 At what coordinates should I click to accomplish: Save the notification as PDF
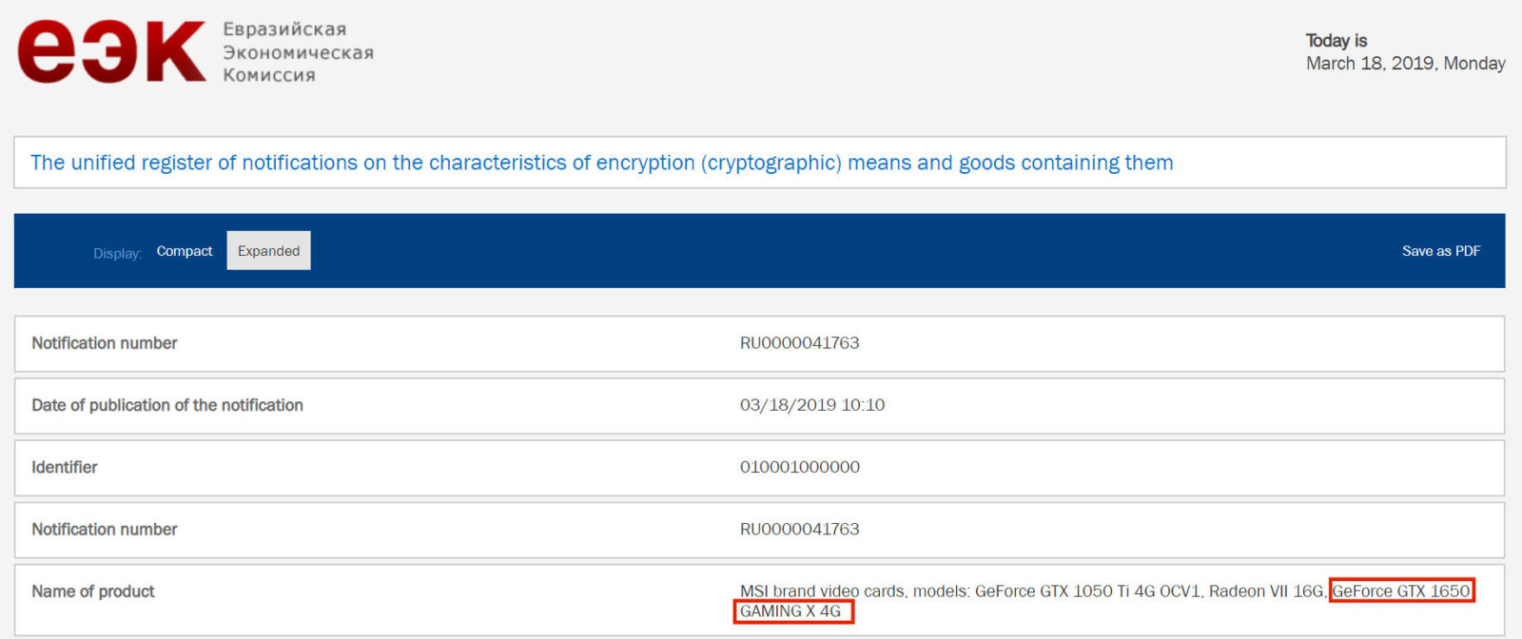click(1440, 251)
